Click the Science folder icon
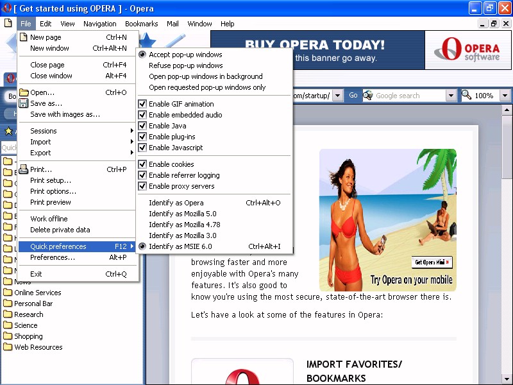513x385 pixels. tap(8, 325)
